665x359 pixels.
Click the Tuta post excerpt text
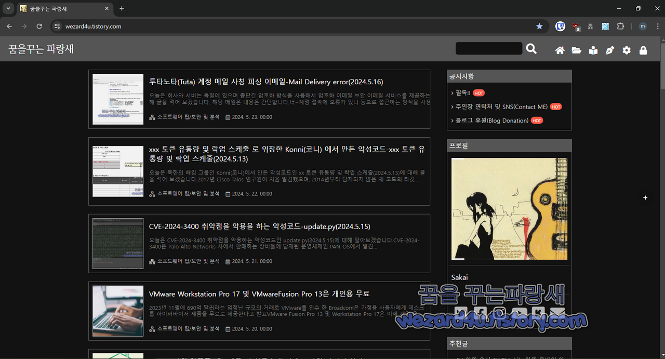pos(289,99)
